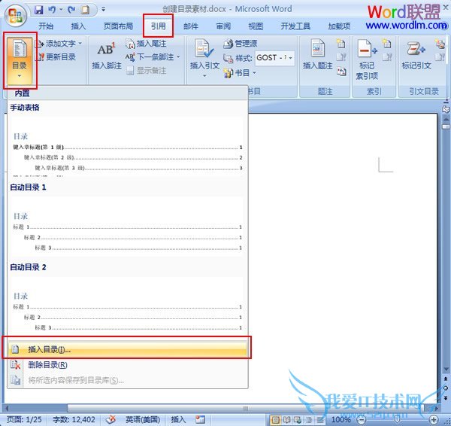The width and height of the screenshot is (451, 426).
Task: Switch to web layout view
Action: pos(298,420)
